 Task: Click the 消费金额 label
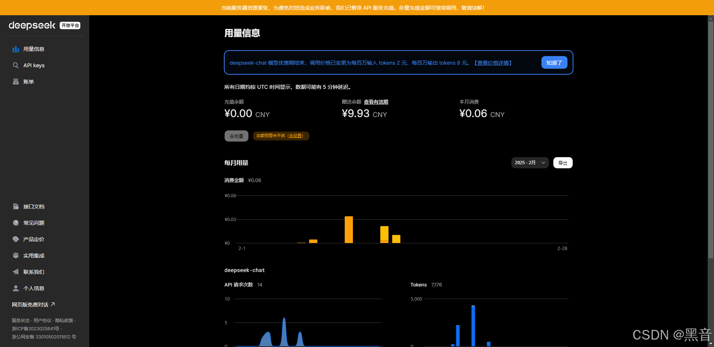234,180
